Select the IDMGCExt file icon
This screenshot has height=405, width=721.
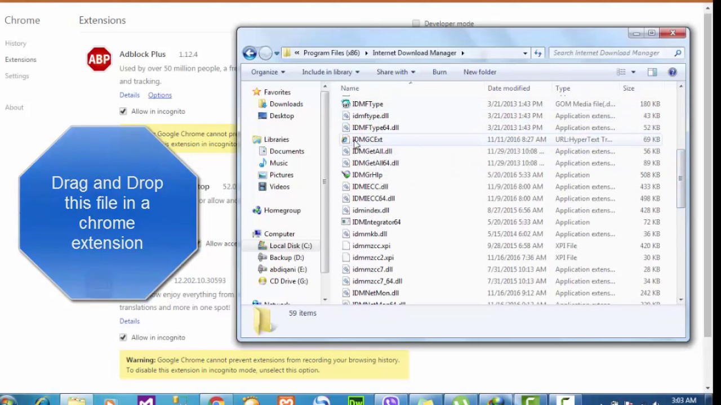click(346, 139)
